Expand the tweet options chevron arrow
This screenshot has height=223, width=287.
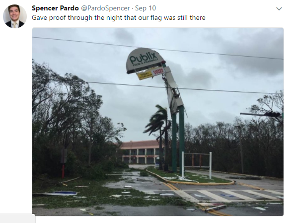click(x=279, y=8)
